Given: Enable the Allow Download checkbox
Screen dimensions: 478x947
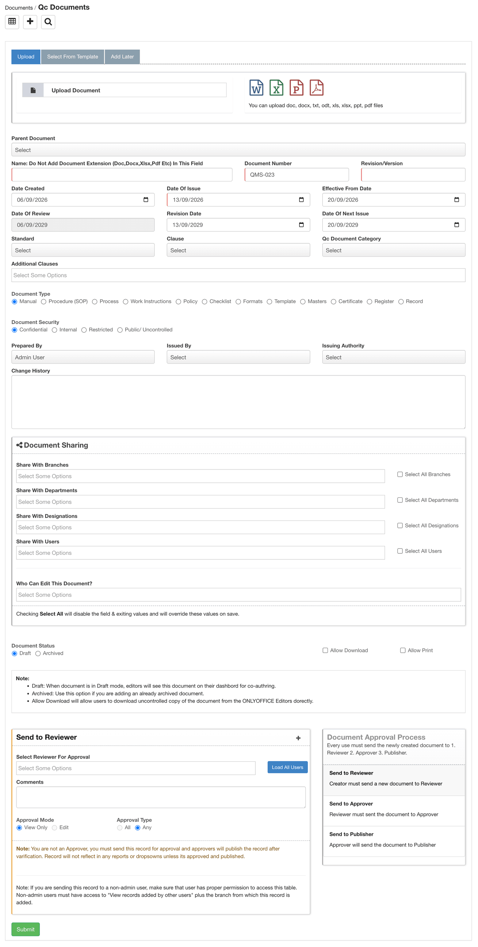Looking at the screenshot, I should (325, 651).
